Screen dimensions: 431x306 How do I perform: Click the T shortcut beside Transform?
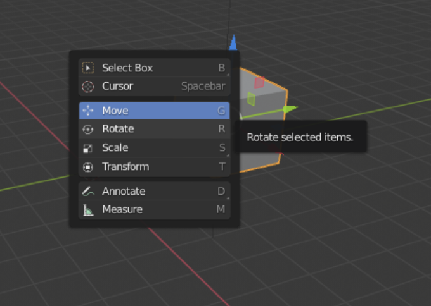(222, 167)
